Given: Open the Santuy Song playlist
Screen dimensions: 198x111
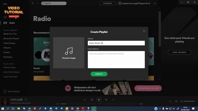Looking at the screenshot, I should click(9, 68).
